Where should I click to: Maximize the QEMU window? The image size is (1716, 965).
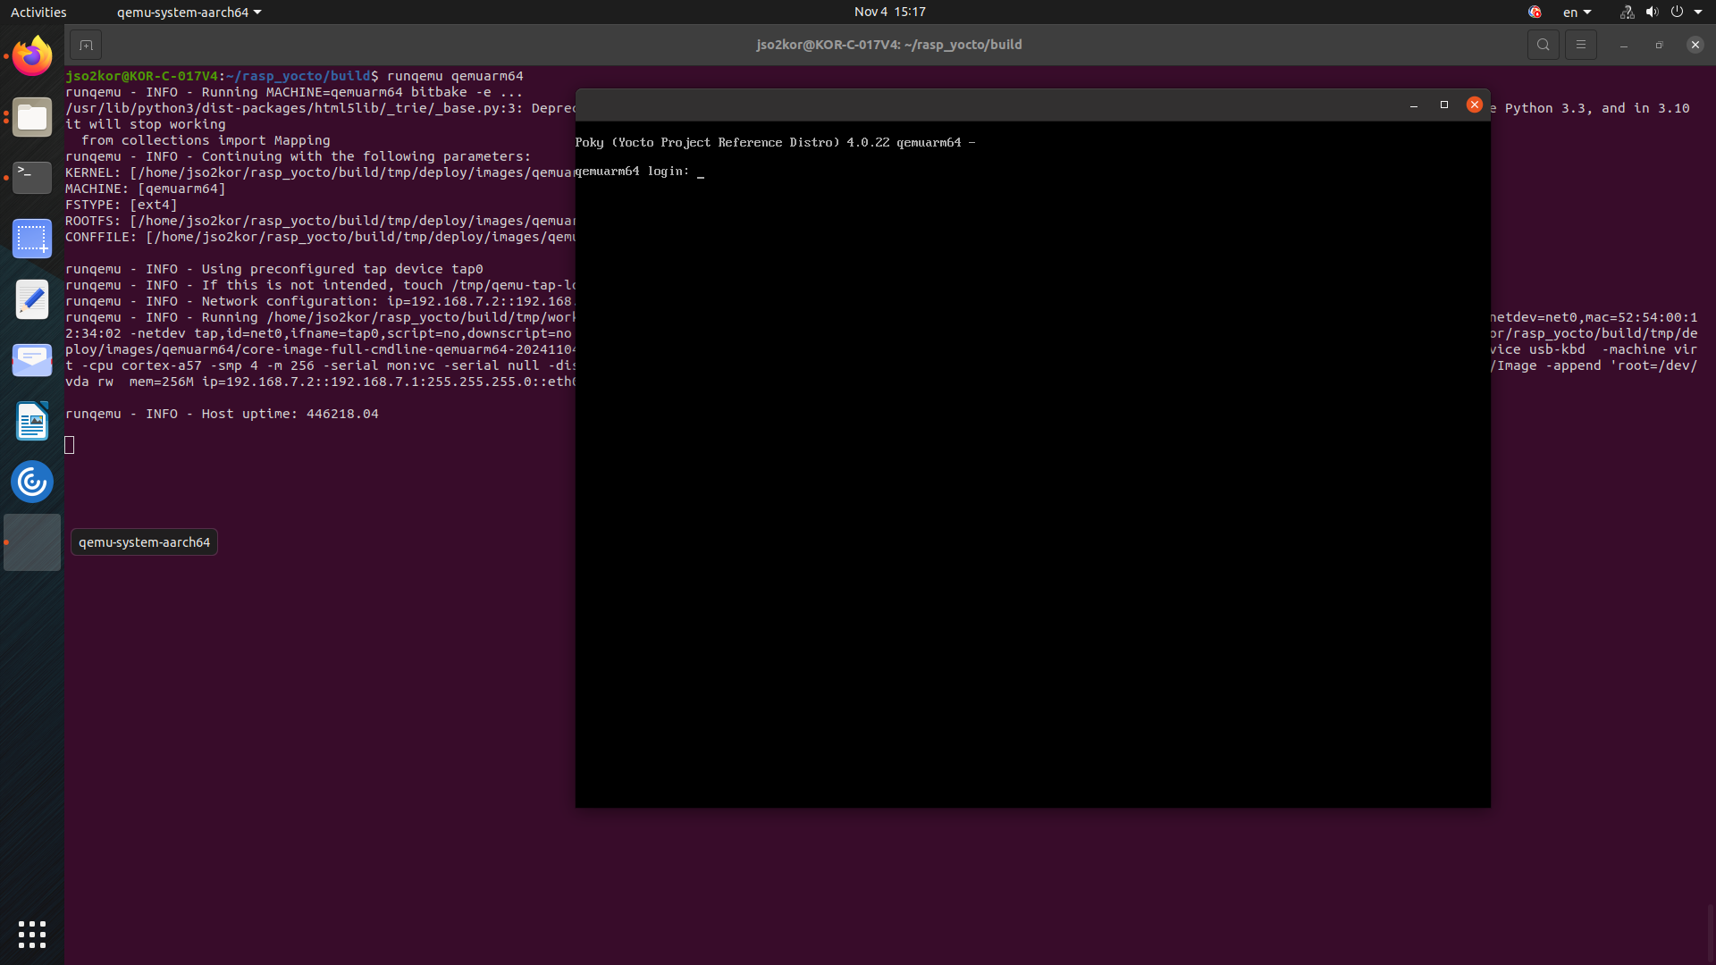[x=1443, y=105]
